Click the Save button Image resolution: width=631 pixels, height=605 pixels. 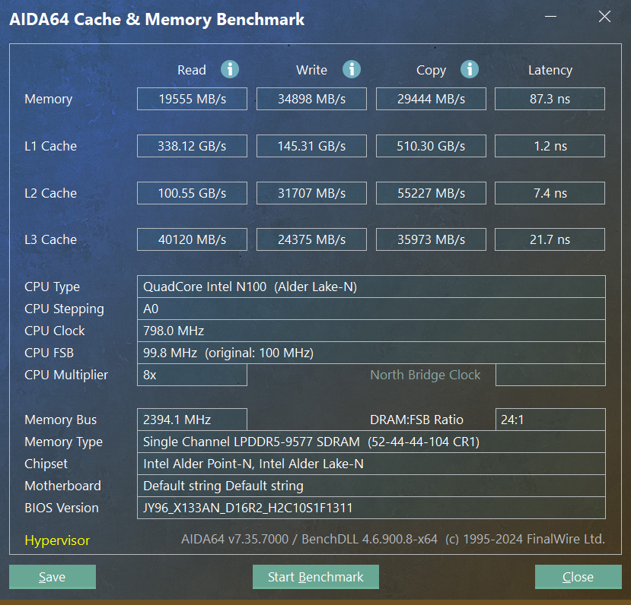click(53, 577)
